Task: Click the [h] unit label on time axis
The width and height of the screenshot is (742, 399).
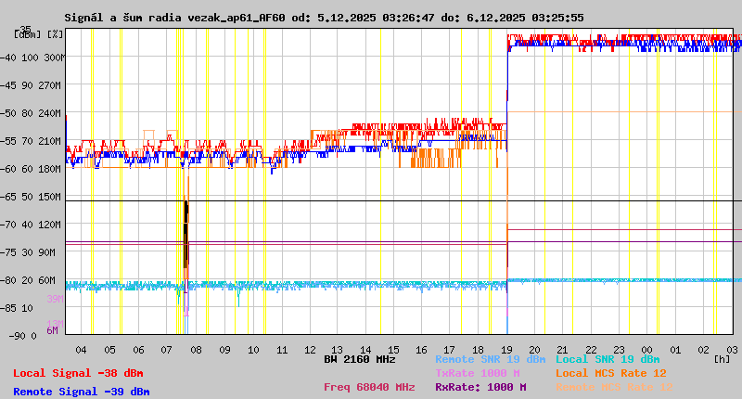Action: (721, 358)
